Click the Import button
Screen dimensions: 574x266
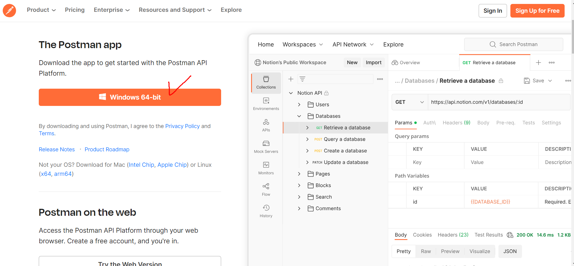pos(373,63)
